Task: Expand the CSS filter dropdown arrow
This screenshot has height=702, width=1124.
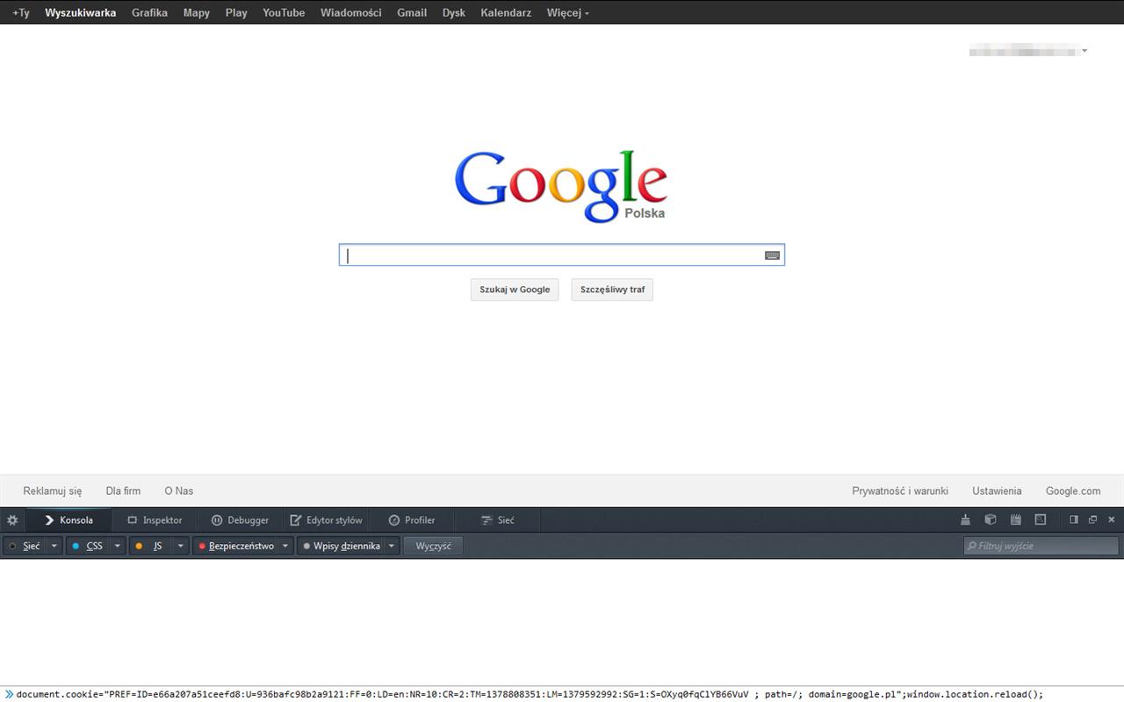Action: (118, 546)
